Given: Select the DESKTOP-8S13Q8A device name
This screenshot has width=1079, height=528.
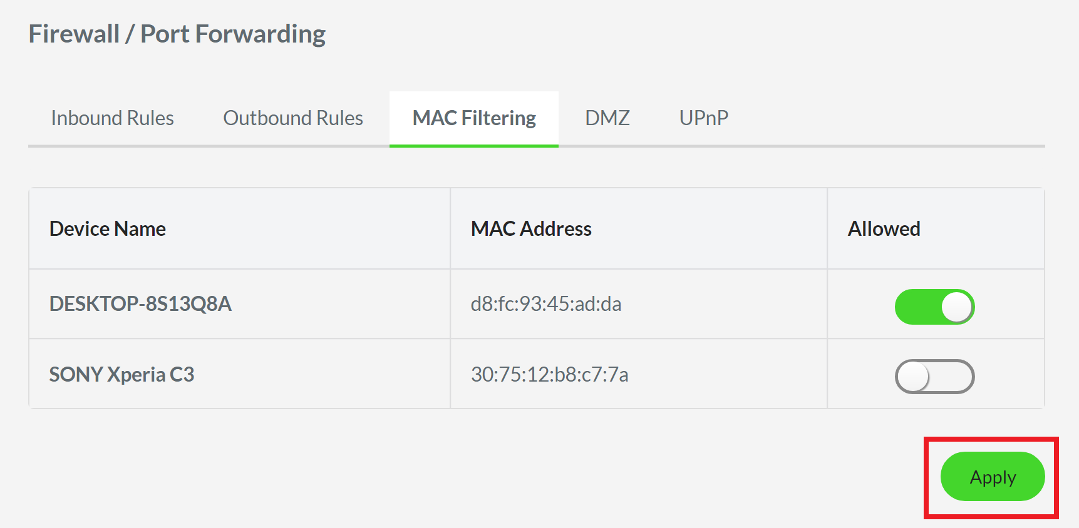Looking at the screenshot, I should point(140,304).
